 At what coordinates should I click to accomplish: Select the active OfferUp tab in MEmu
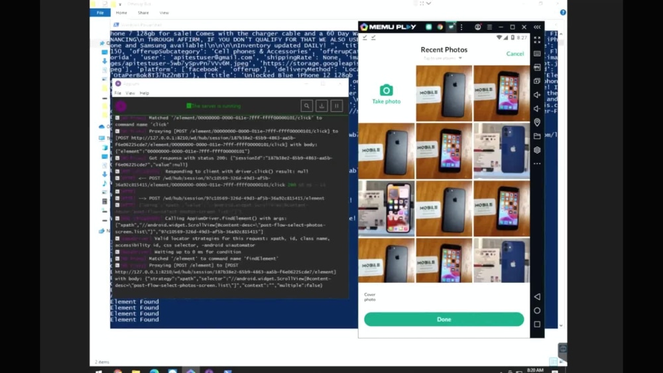pyautogui.click(x=451, y=27)
